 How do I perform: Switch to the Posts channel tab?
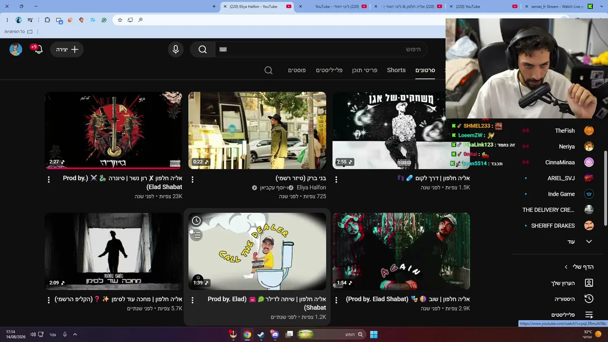pyautogui.click(x=297, y=70)
